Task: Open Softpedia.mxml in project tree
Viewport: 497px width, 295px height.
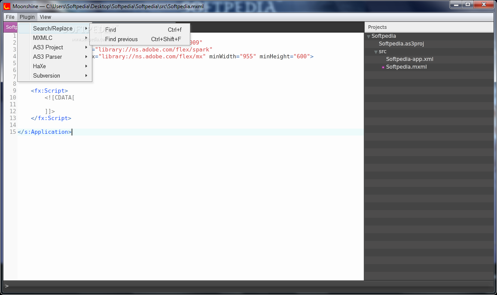Action: [x=406, y=67]
